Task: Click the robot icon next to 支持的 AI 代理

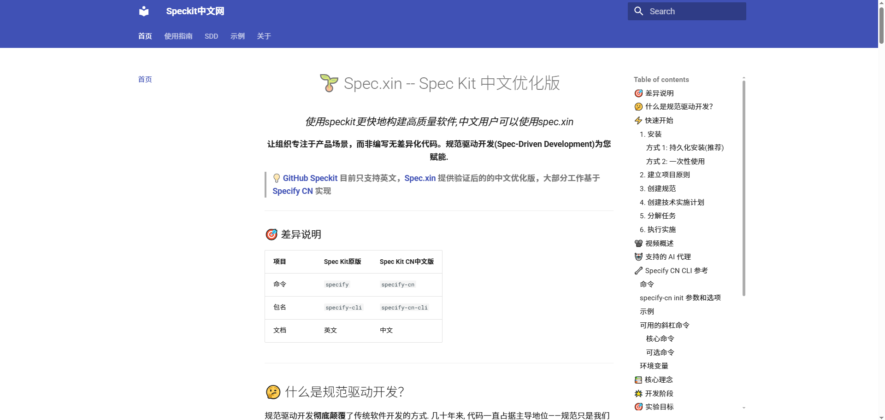Action: tap(638, 257)
